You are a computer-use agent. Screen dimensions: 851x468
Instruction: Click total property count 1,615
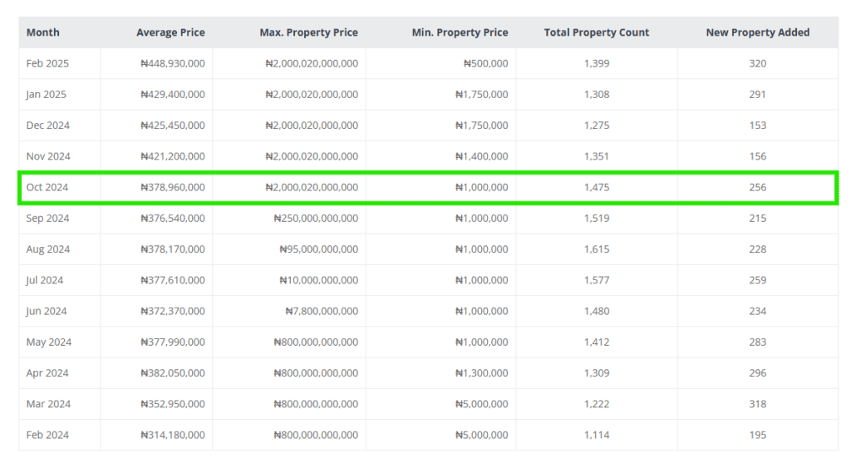coord(597,249)
